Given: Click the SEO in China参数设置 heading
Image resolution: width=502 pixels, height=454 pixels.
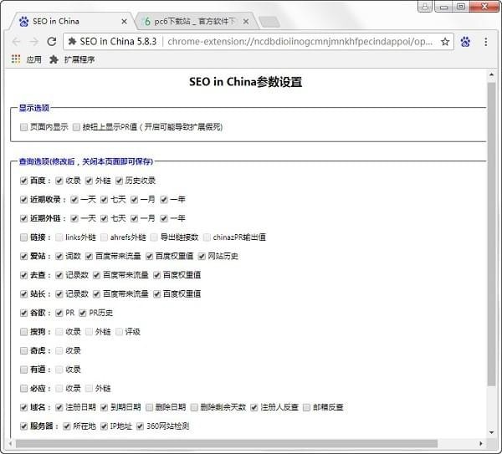Looking at the screenshot, I should pos(245,82).
